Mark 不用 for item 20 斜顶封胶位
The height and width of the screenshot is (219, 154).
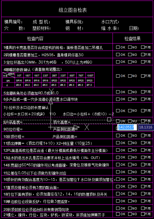143,208
